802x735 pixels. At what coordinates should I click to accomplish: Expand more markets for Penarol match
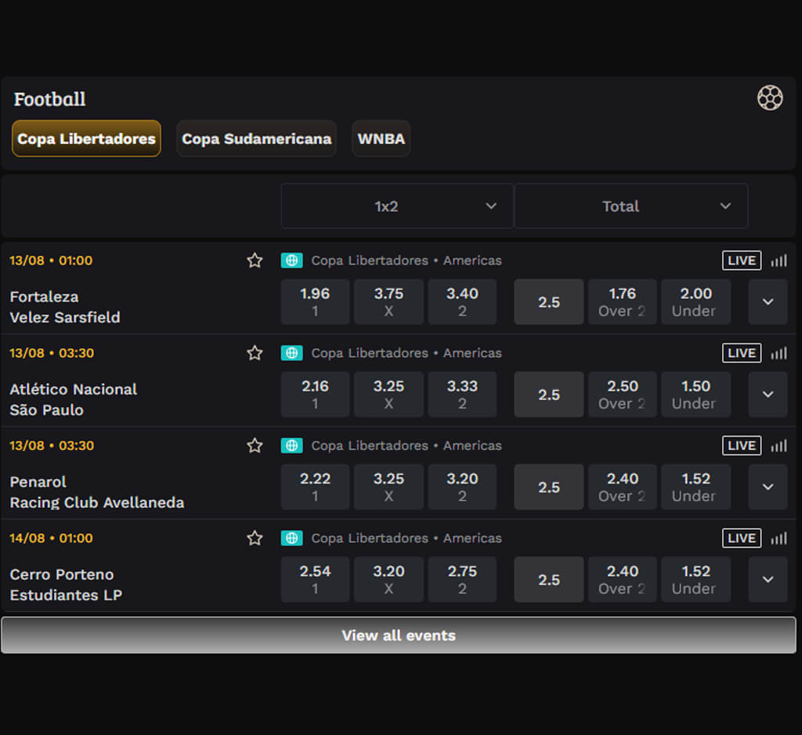(x=768, y=487)
